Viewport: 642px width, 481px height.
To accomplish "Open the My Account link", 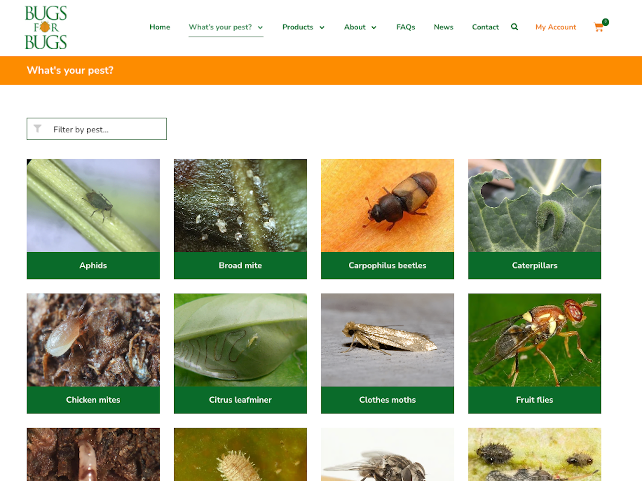I will [x=556, y=27].
